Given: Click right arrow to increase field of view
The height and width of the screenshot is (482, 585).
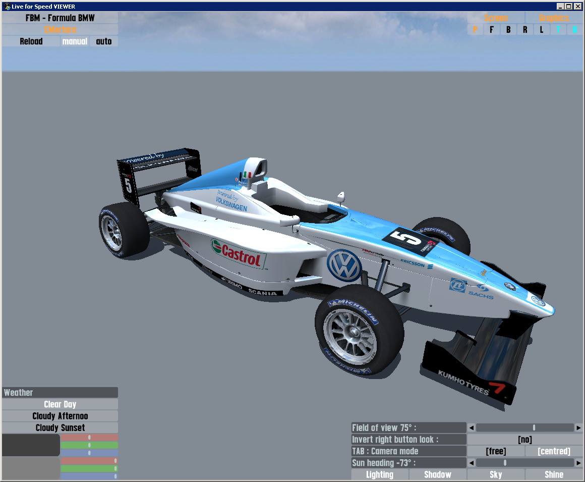Looking at the screenshot, I should tap(578, 428).
